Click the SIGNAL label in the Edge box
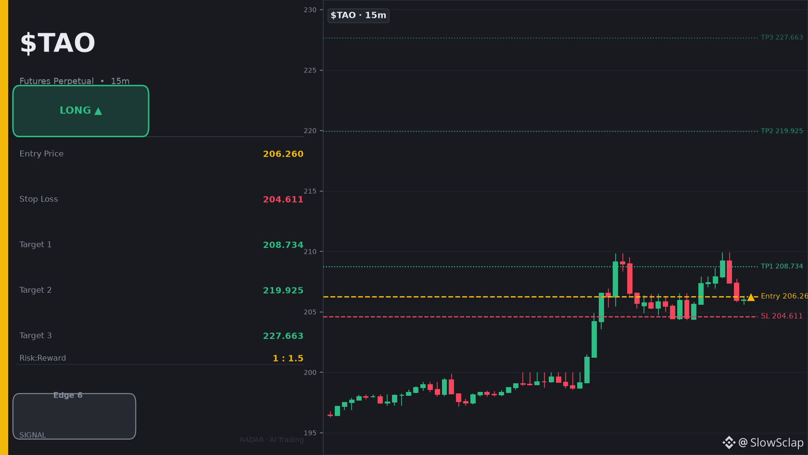808x455 pixels. (33, 435)
